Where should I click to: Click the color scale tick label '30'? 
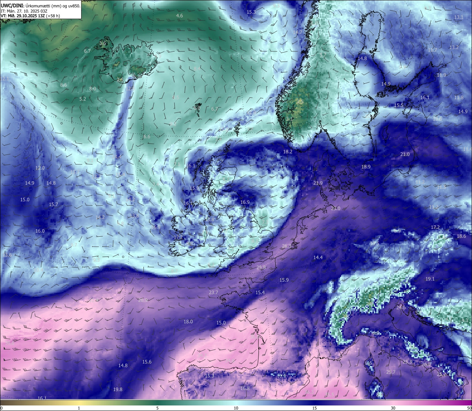pos(393,408)
